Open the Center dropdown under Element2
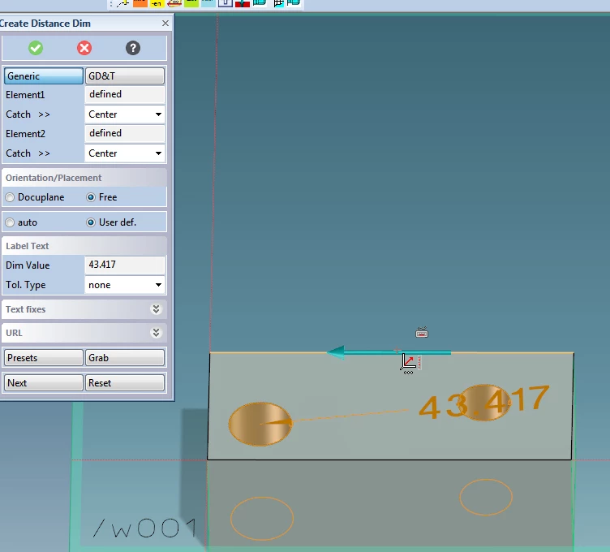The height and width of the screenshot is (552, 610). tap(124, 153)
